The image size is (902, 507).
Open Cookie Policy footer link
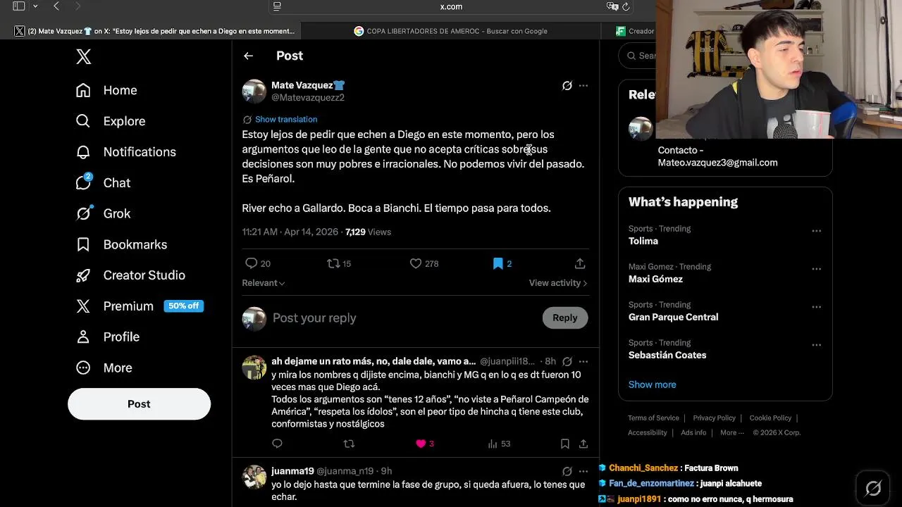tap(770, 418)
